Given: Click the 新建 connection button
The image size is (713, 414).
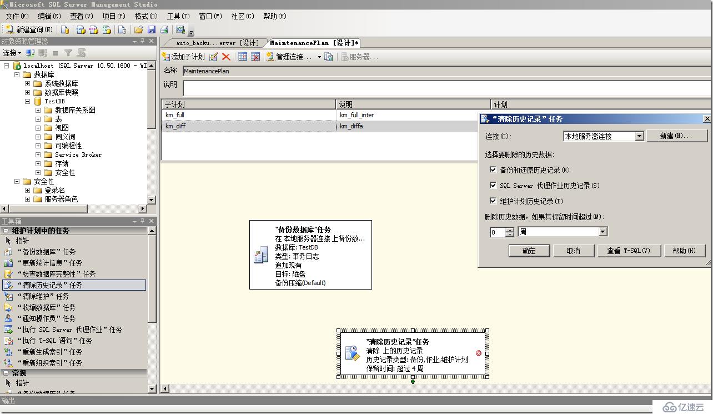Looking at the screenshot, I should point(676,136).
